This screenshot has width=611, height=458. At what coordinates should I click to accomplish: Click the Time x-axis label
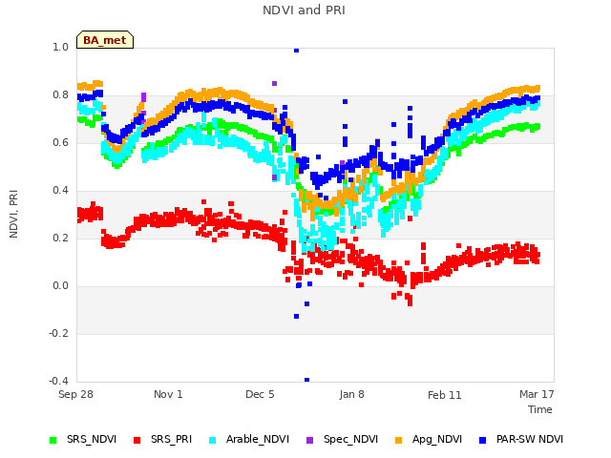point(540,409)
